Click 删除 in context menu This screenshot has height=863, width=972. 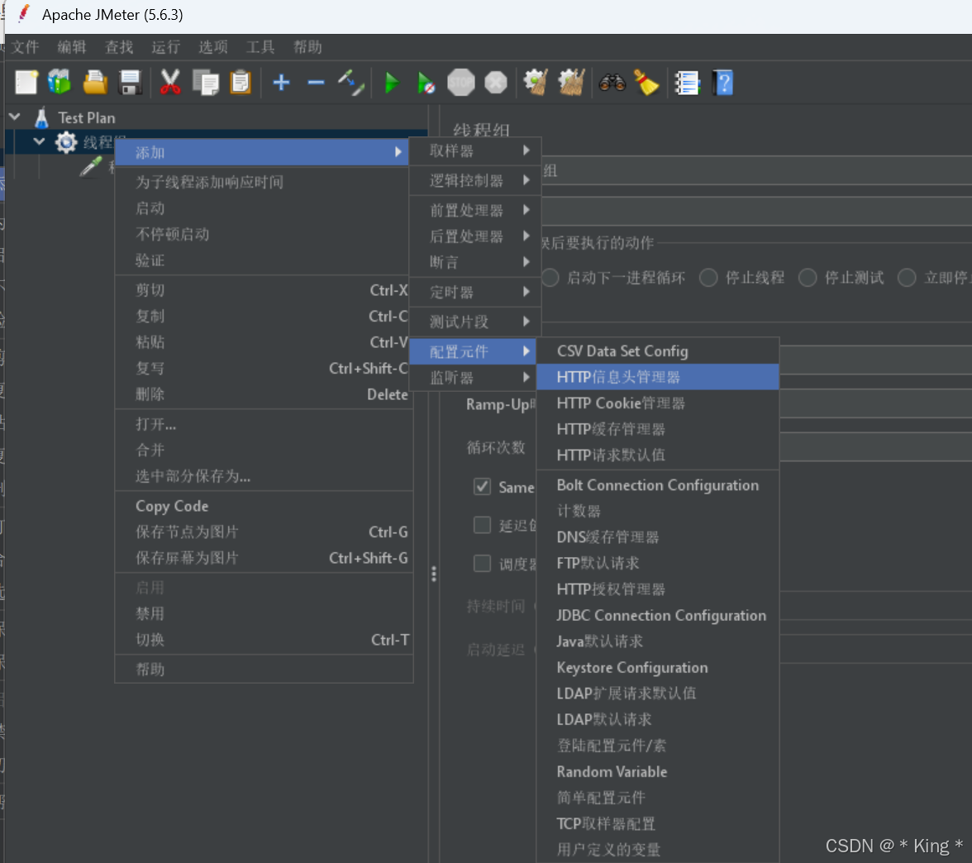(264, 394)
